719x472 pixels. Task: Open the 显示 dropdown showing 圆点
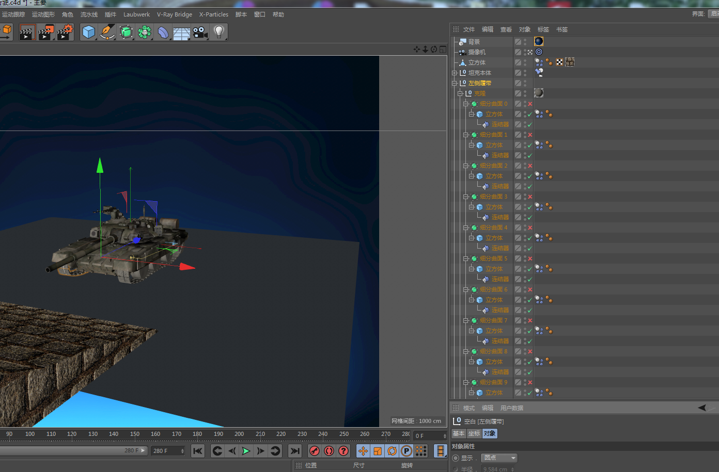coord(499,458)
